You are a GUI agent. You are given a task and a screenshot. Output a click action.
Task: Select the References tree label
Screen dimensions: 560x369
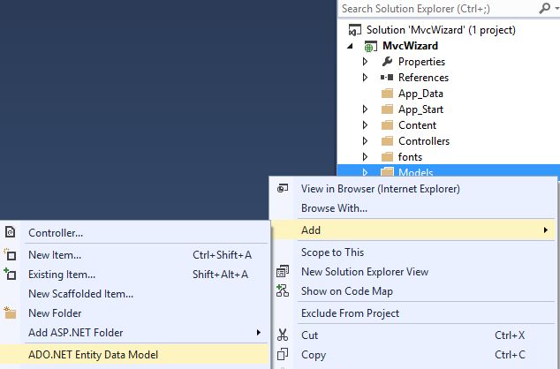(423, 77)
